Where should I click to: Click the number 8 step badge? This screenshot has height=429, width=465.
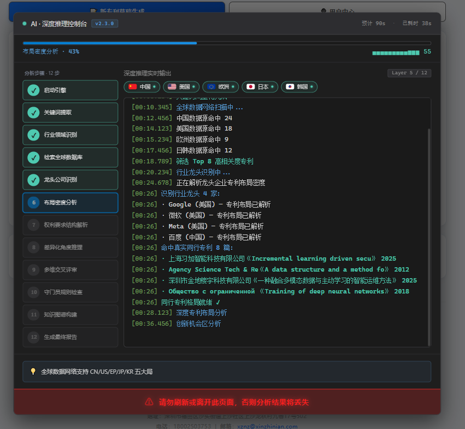33,248
